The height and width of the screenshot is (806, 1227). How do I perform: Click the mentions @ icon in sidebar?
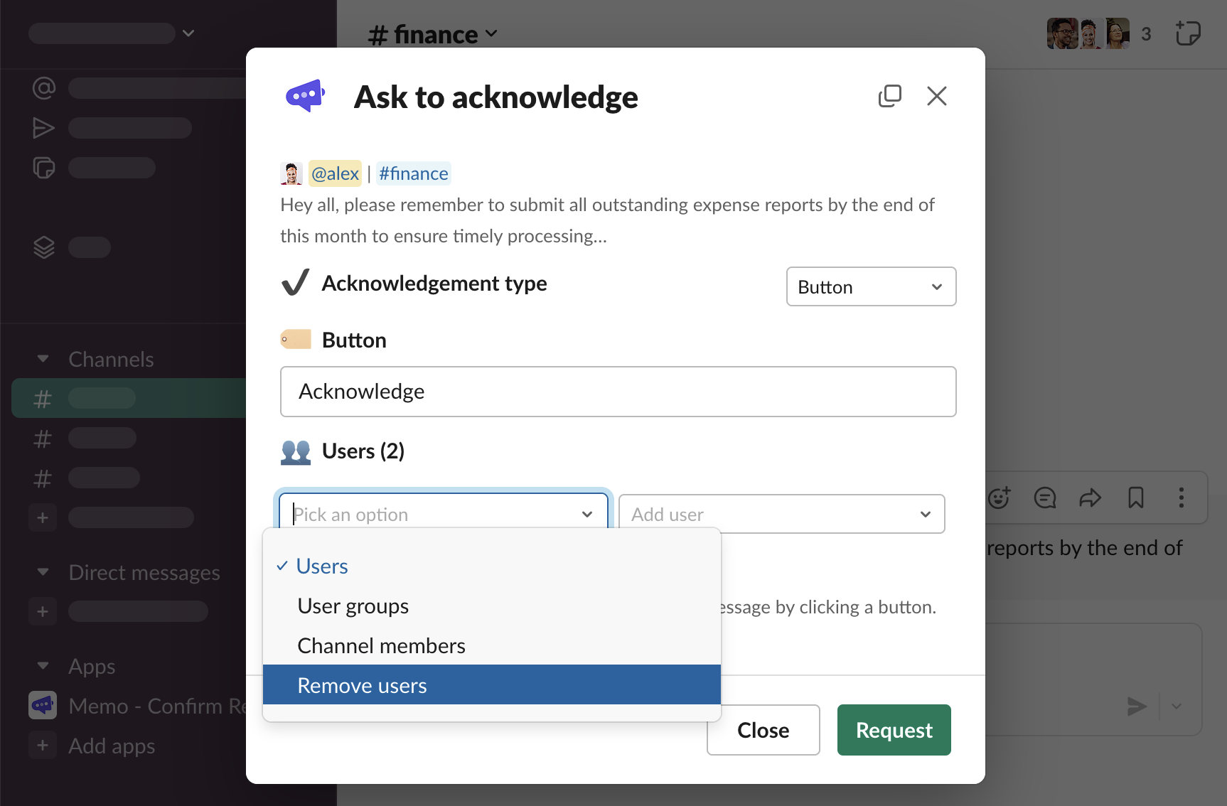click(x=44, y=88)
